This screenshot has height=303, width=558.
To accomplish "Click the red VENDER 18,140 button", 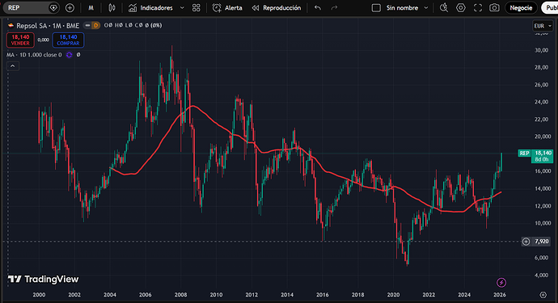I will click(x=20, y=40).
